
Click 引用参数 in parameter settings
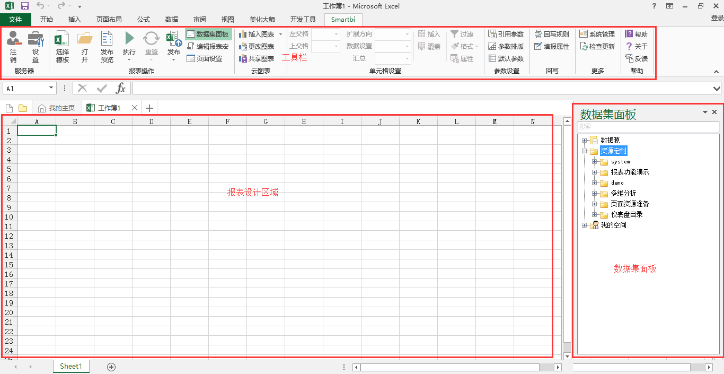(506, 34)
